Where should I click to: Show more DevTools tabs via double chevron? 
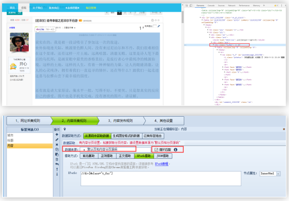(264, 6)
